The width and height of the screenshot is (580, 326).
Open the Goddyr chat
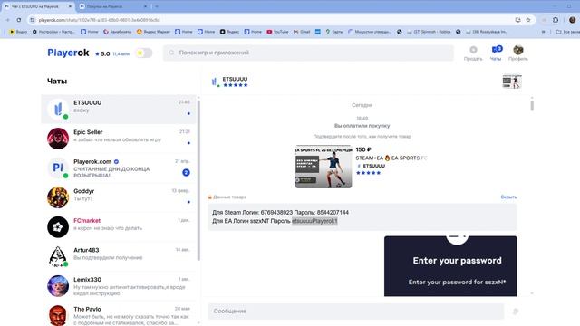coord(119,197)
